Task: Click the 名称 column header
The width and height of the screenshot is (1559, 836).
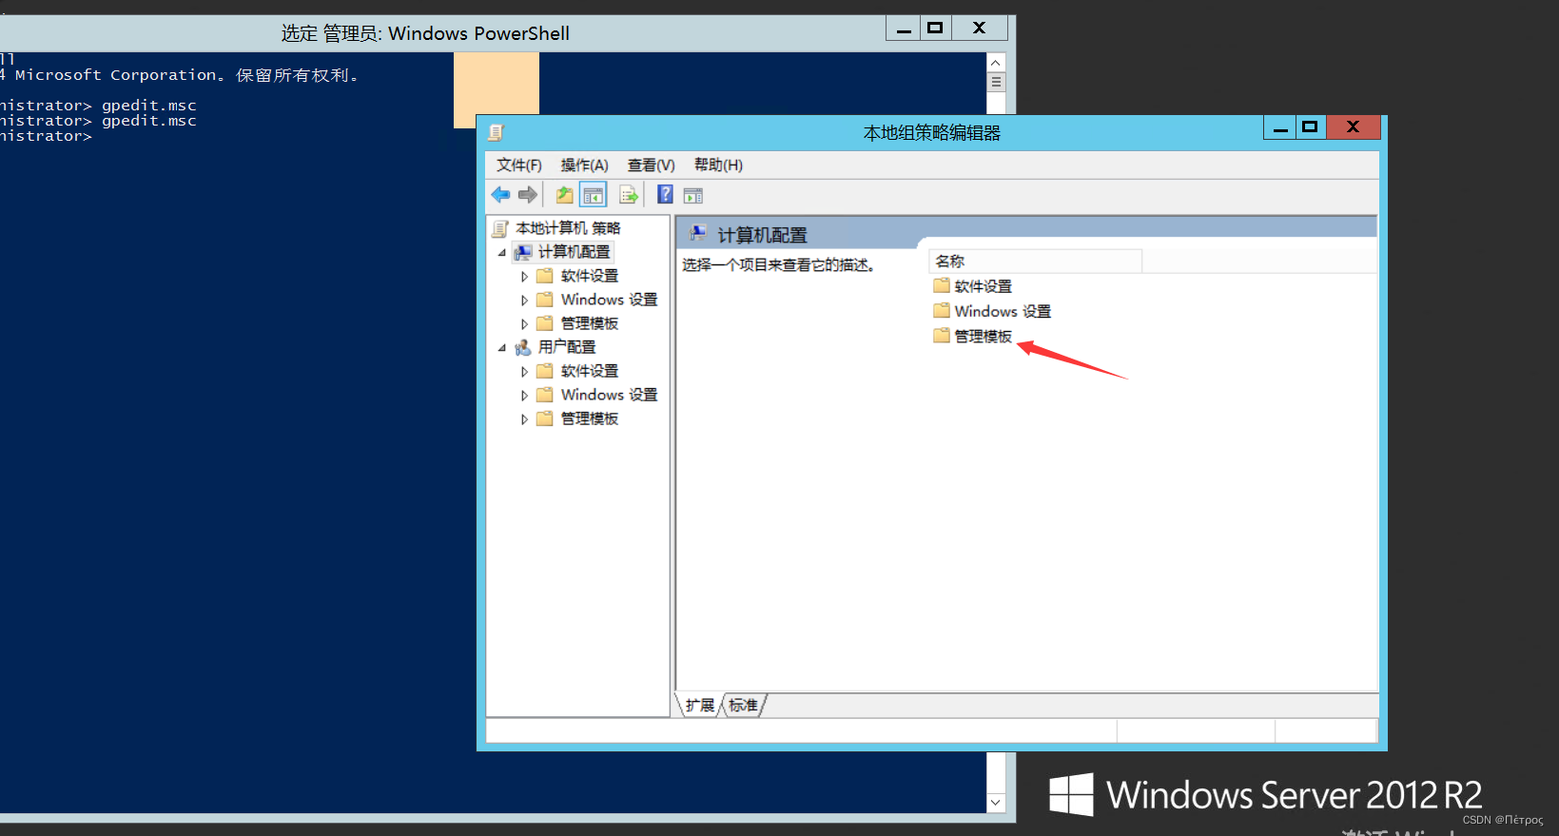Action: (1035, 261)
